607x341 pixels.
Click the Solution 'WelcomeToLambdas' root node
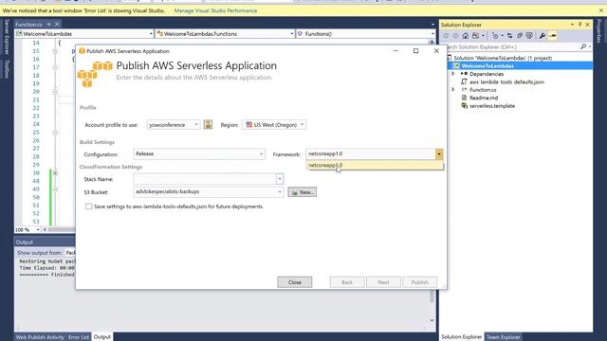[503, 58]
